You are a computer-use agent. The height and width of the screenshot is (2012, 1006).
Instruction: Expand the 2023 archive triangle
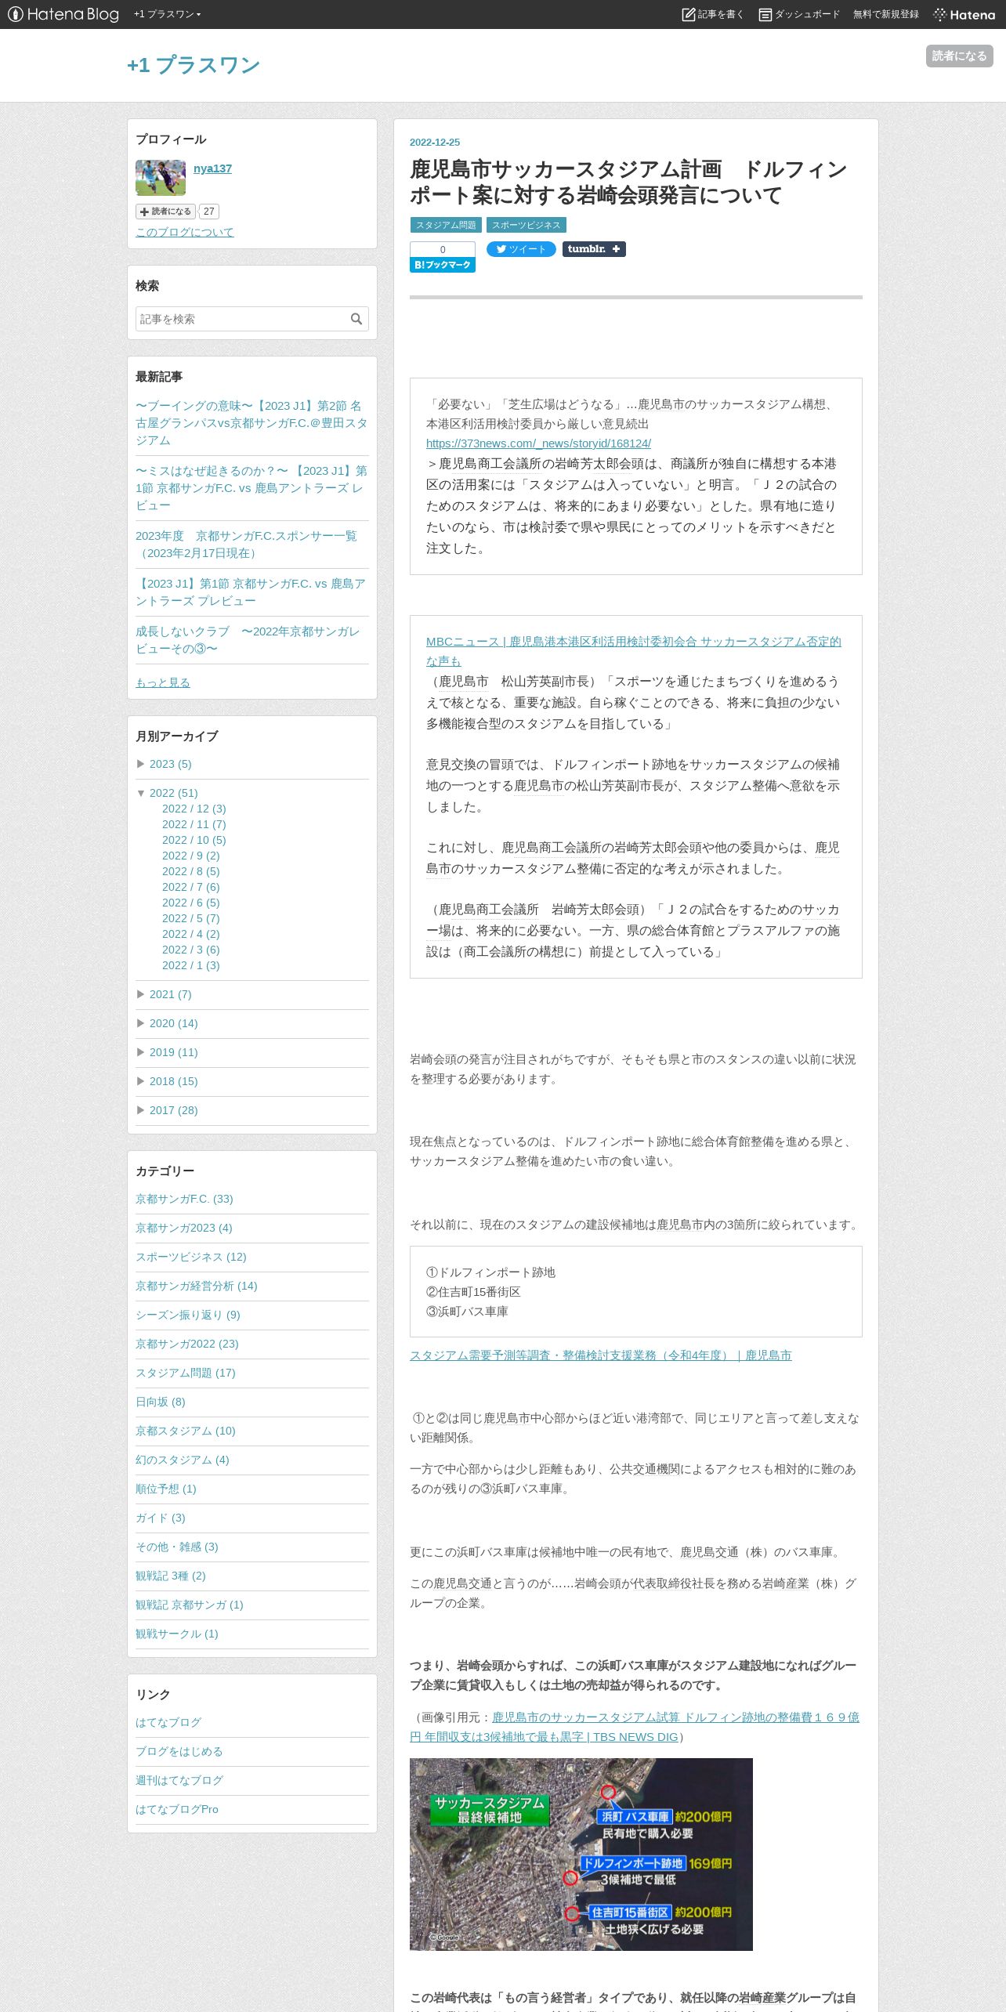point(141,764)
